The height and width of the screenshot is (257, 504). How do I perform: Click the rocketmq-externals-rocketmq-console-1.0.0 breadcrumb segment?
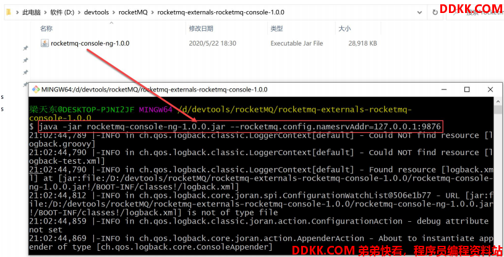pos(221,12)
